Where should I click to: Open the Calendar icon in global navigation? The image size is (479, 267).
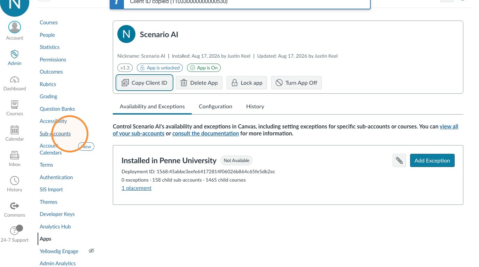(14, 130)
